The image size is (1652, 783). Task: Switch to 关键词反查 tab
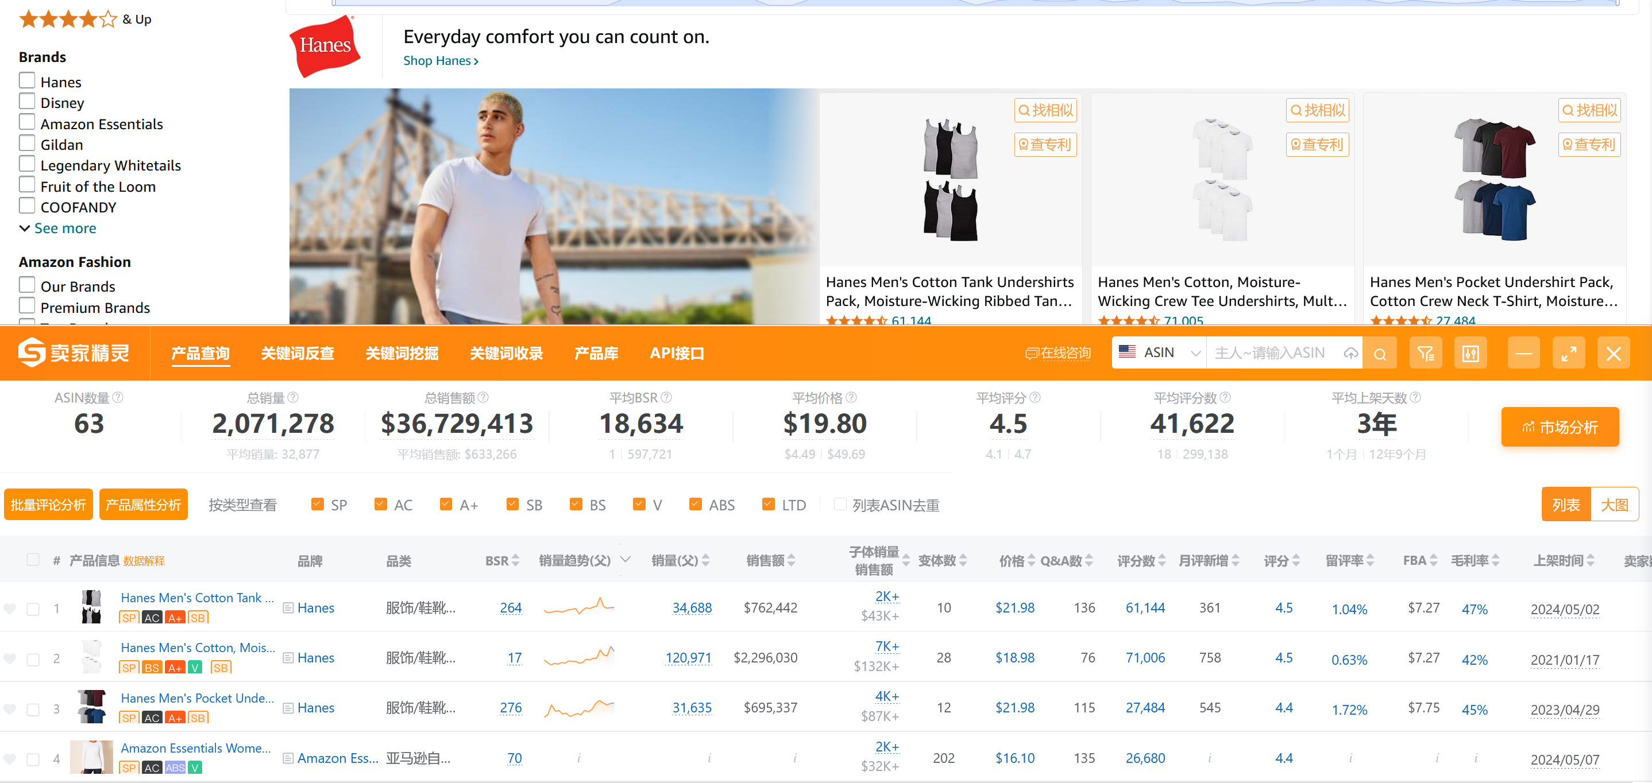[298, 353]
